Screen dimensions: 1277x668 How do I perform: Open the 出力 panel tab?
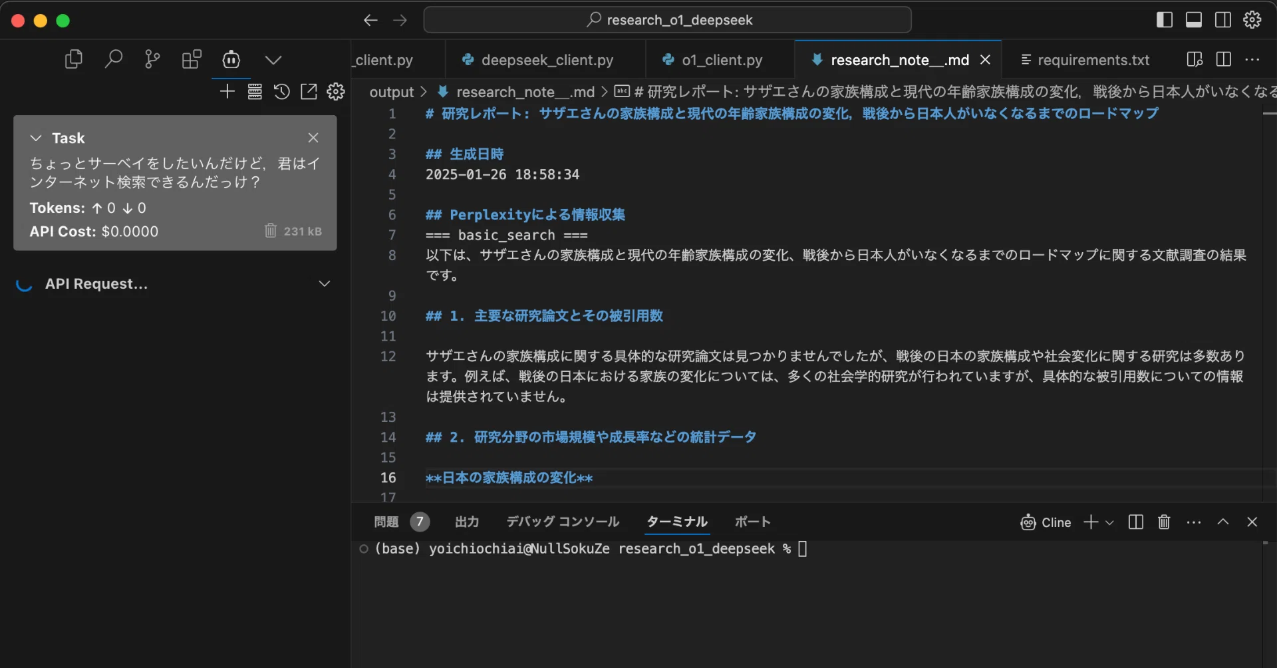(x=467, y=522)
